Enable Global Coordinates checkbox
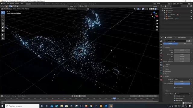The height and width of the screenshot is (108, 193). [x=175, y=96]
